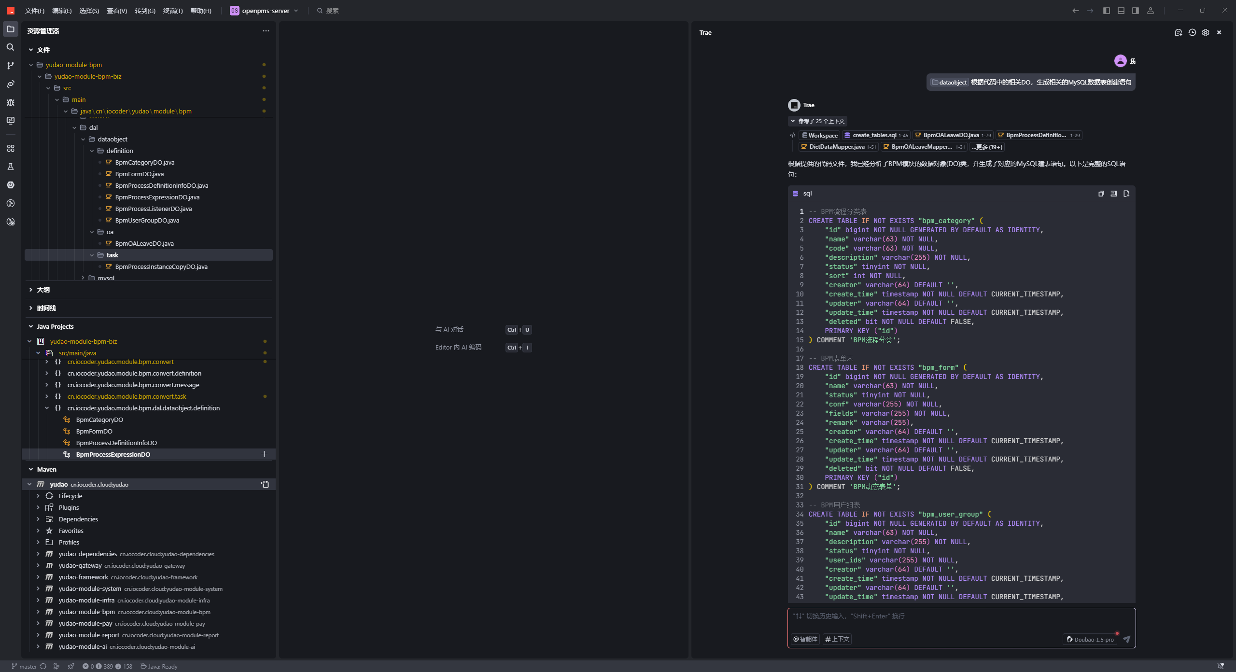The height and width of the screenshot is (672, 1236).
Task: Open chat history in Trae panel
Action: tap(1192, 32)
